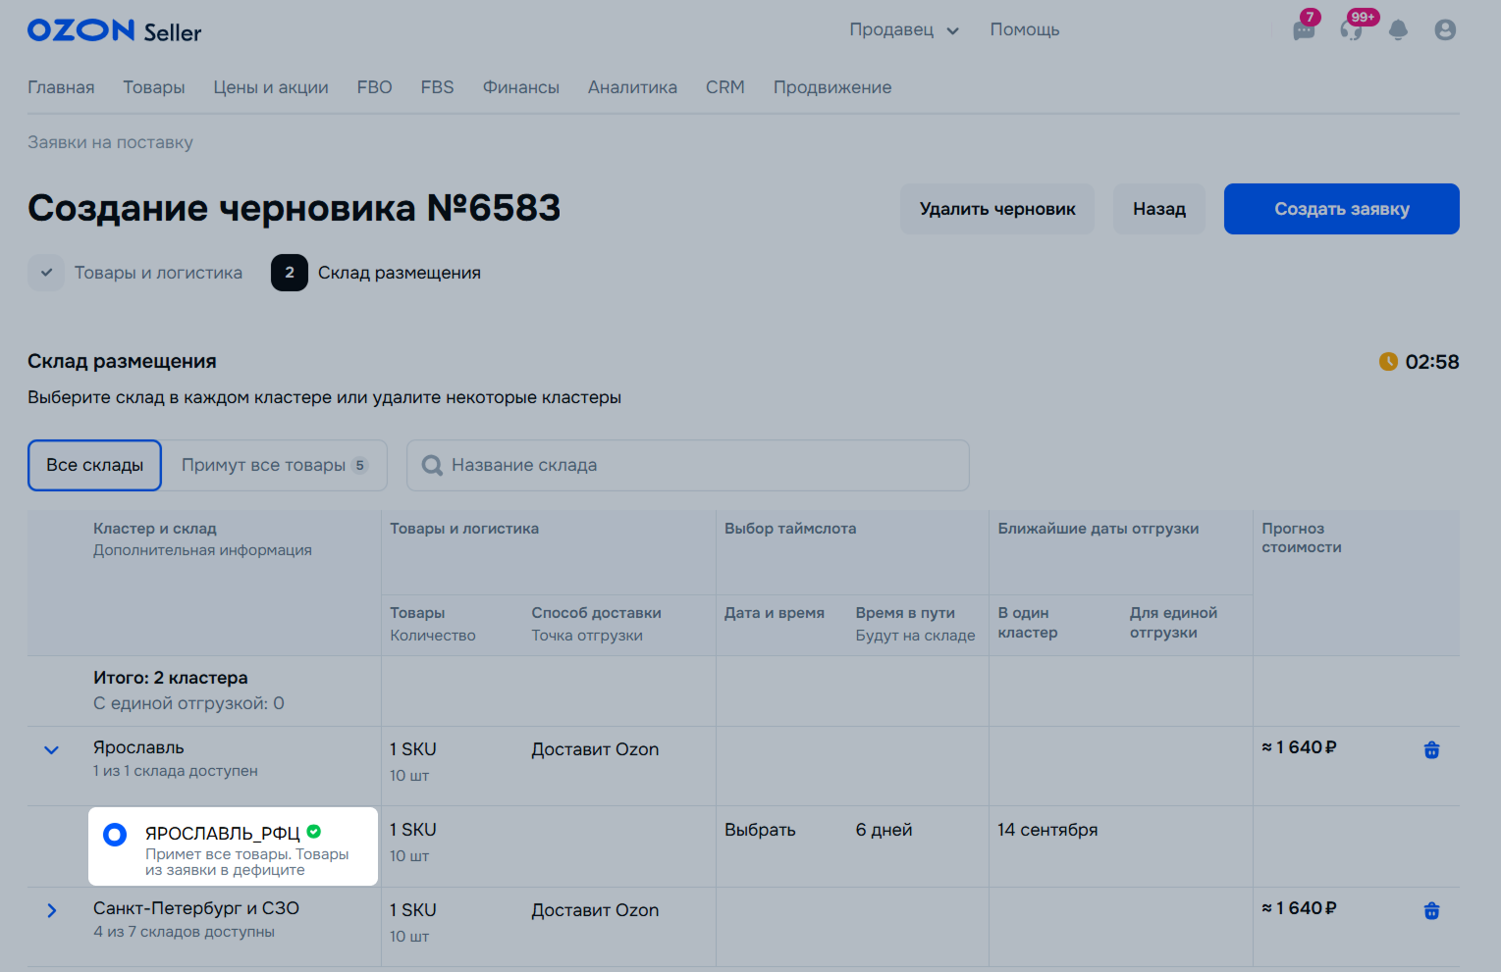This screenshot has height=972, width=1501.
Task: Open the support headset icon with 99+ badge
Action: [1352, 30]
